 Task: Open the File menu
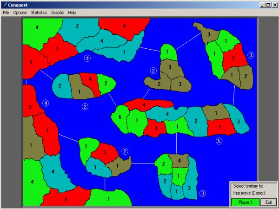coord(6,13)
